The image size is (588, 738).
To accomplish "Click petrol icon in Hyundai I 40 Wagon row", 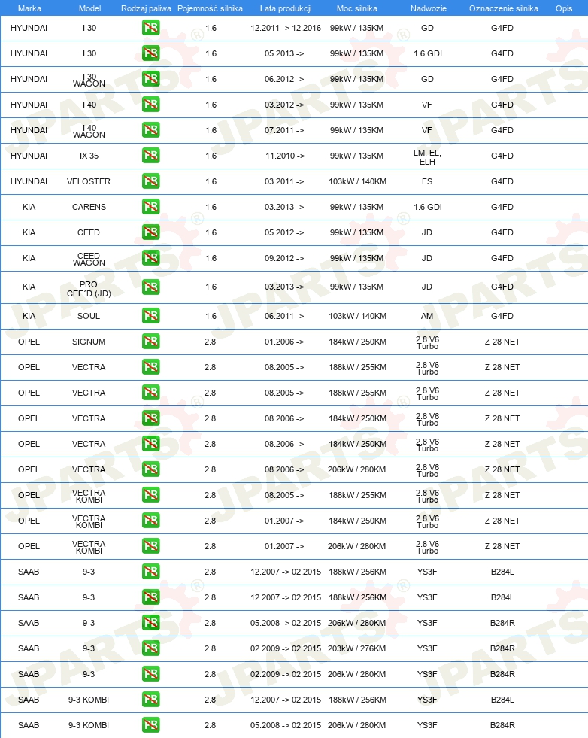I will coord(151,130).
